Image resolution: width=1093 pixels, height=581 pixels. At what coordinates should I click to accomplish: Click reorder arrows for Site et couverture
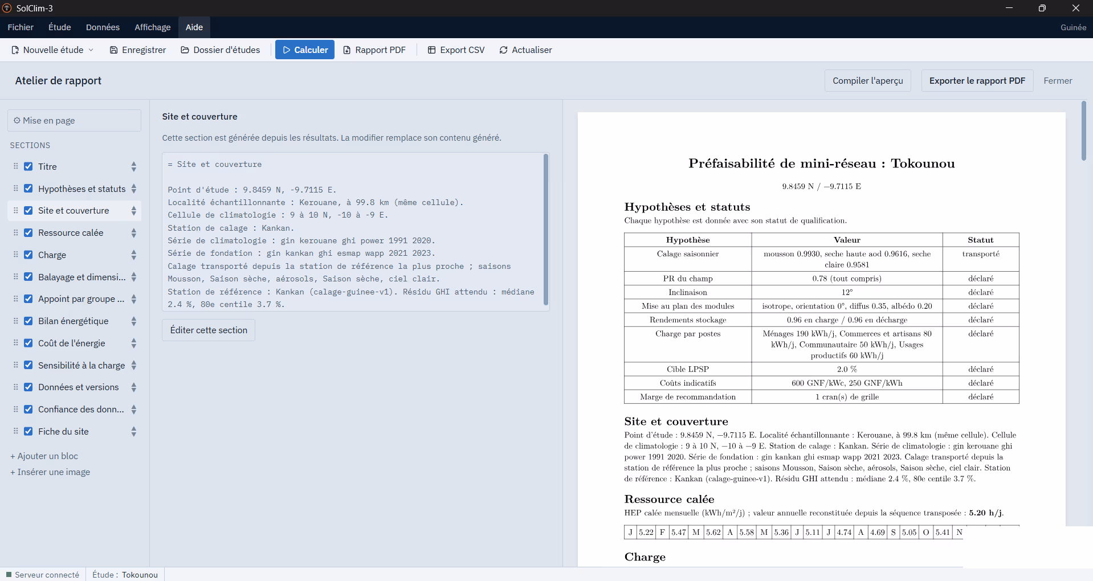(134, 211)
